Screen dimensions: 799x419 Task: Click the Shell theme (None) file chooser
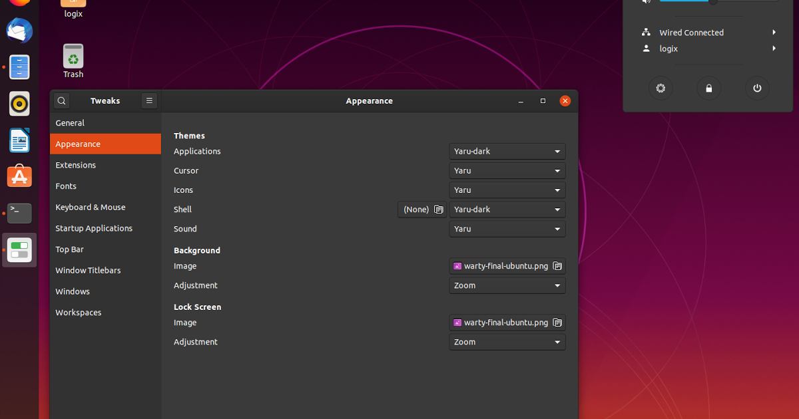[422, 209]
